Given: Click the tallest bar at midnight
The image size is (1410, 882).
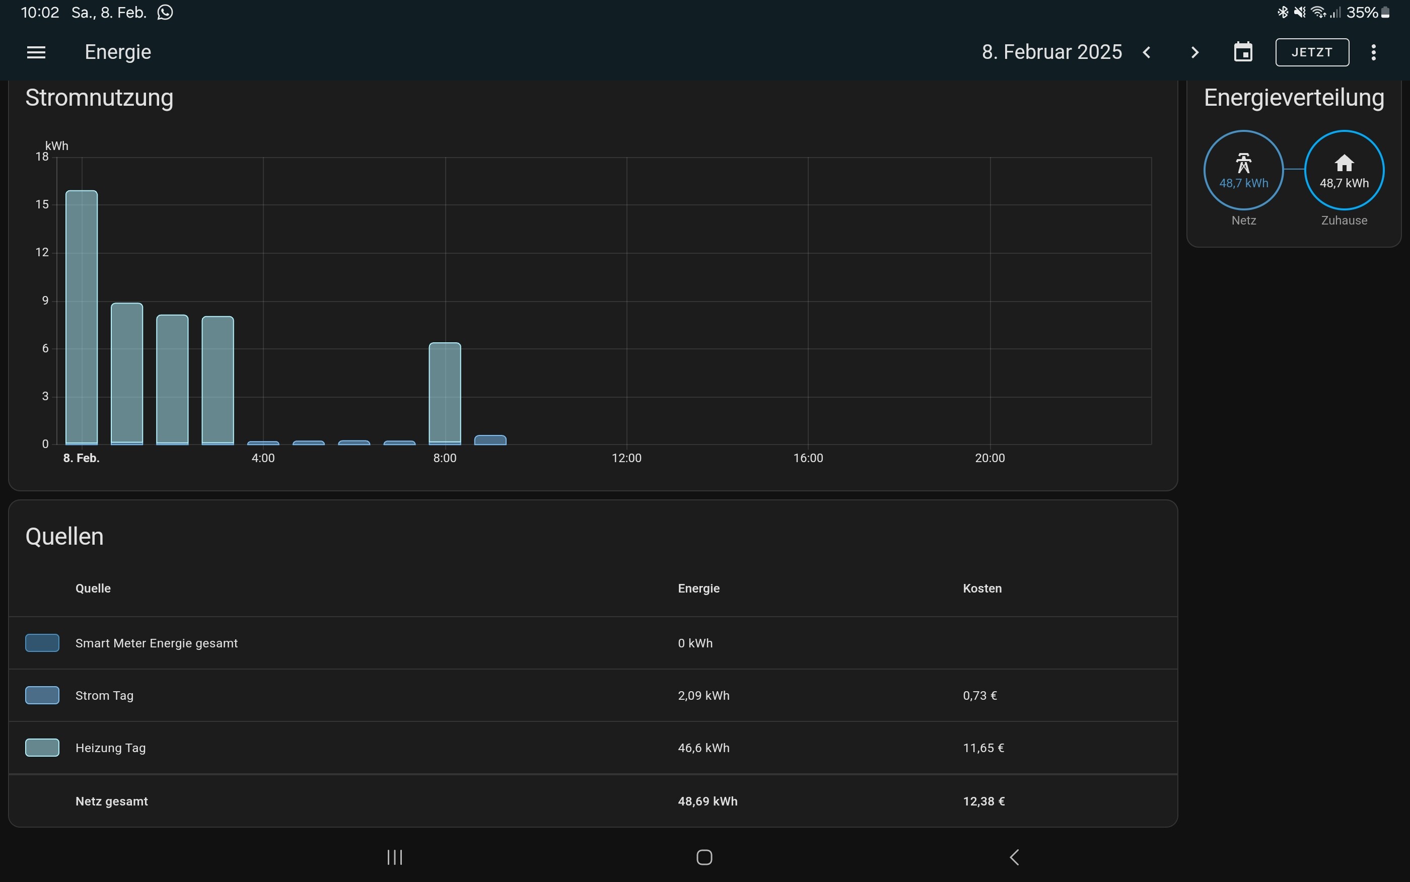Looking at the screenshot, I should (x=82, y=318).
